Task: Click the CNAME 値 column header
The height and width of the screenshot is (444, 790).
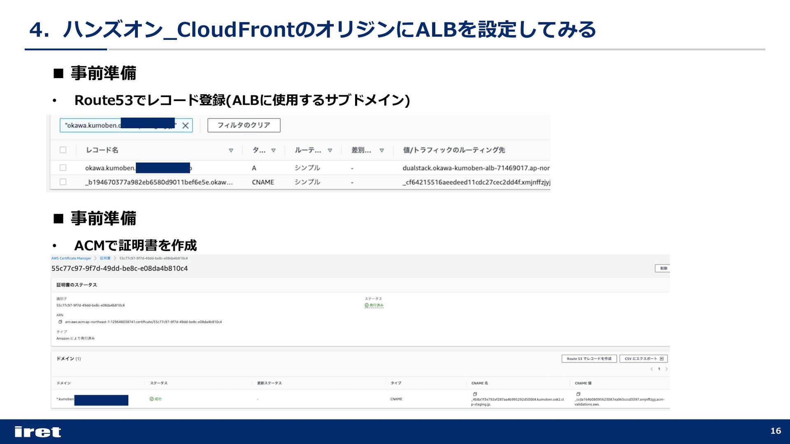Action: 583,383
